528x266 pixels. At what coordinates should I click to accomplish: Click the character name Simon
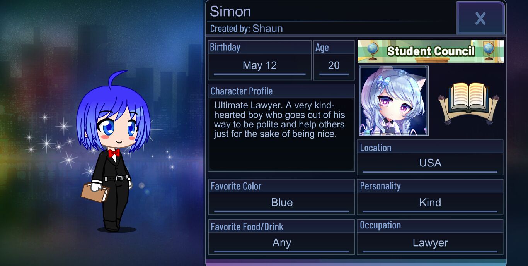230,11
